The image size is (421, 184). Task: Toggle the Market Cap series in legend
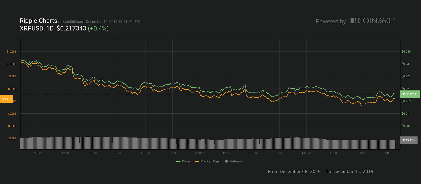(207, 161)
